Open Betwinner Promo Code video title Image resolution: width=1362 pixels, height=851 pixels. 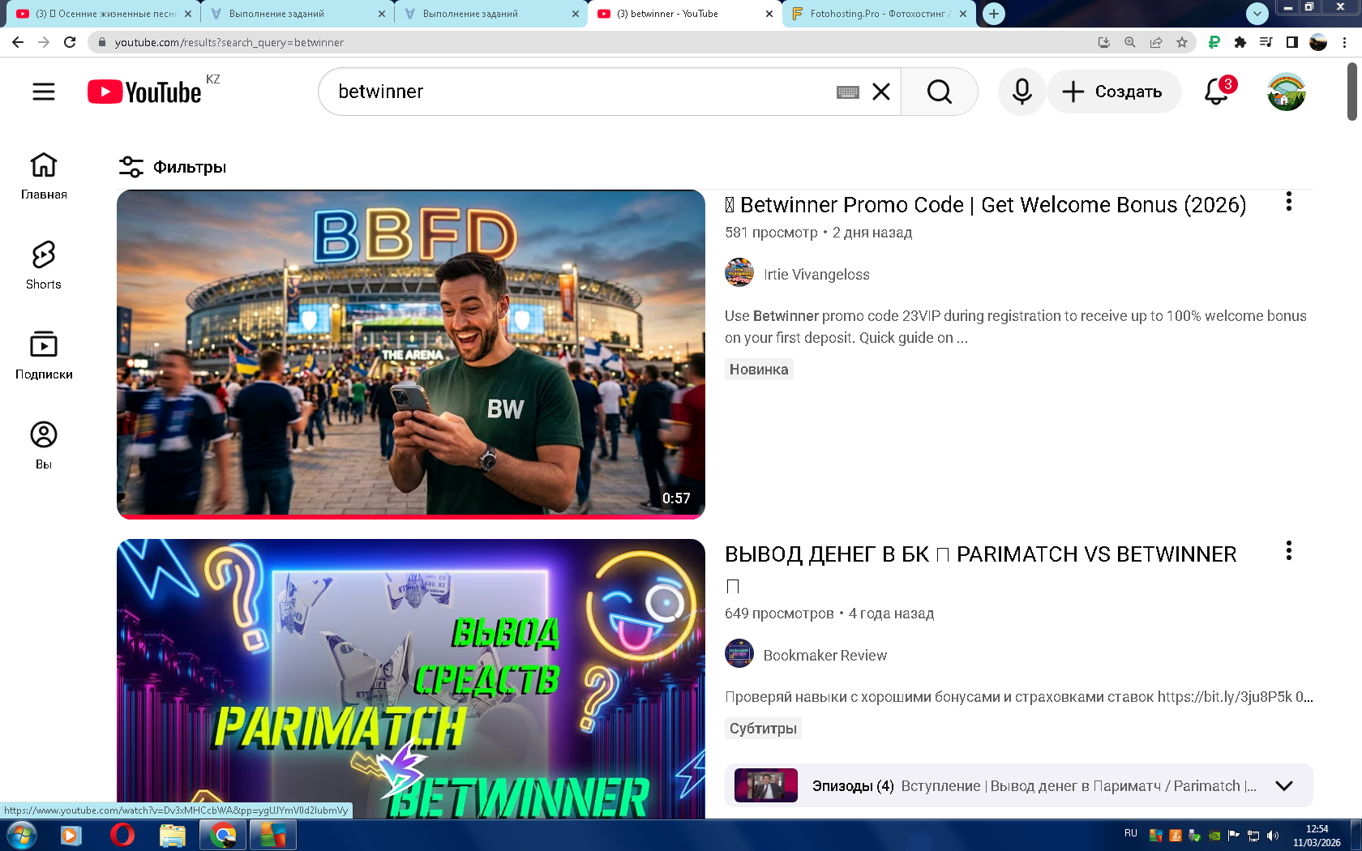tap(986, 205)
